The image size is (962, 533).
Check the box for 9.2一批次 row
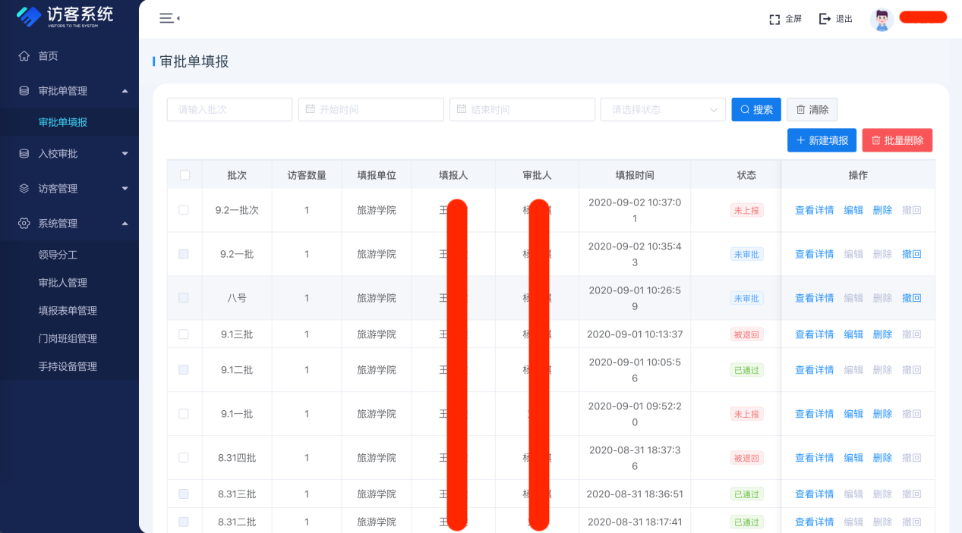click(184, 210)
